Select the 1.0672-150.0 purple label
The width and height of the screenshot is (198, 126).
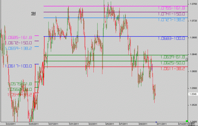tap(18, 43)
